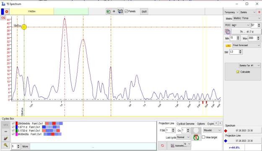Click the More button in Cycles Box
This screenshot has width=262, height=151.
click(x=25, y=146)
